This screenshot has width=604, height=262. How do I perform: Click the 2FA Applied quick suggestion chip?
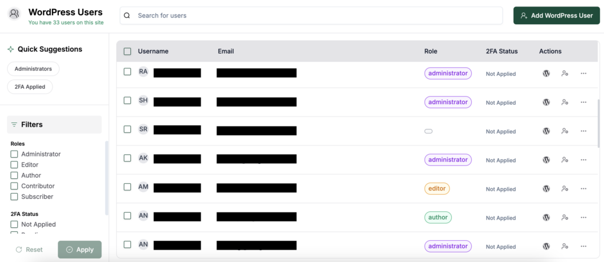pyautogui.click(x=30, y=87)
